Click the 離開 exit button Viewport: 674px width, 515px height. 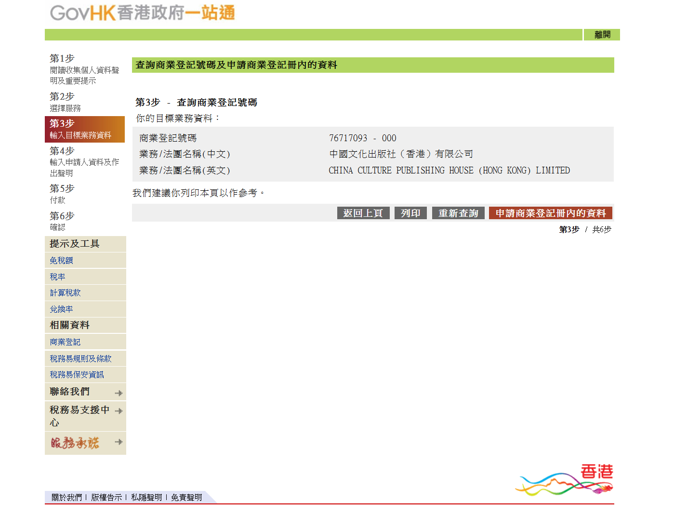point(602,35)
